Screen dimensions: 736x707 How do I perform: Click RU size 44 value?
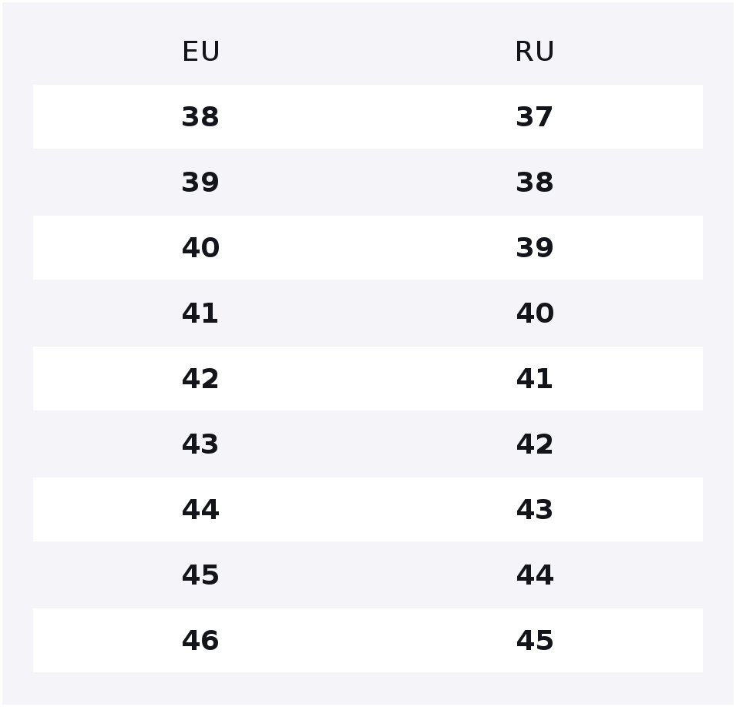(535, 575)
